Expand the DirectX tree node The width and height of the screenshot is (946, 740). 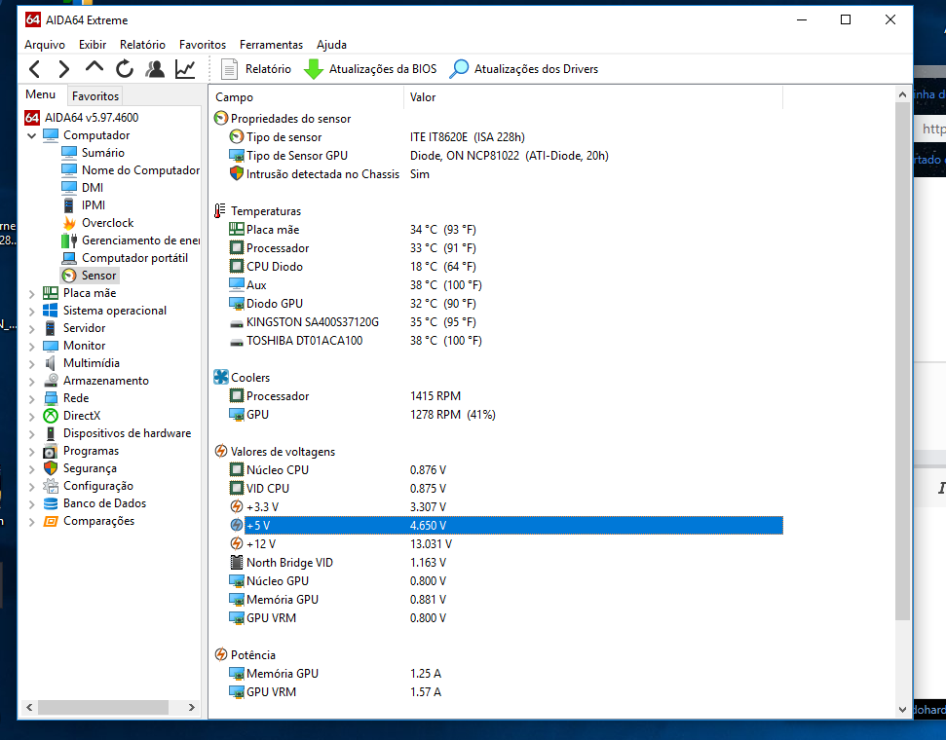32,416
